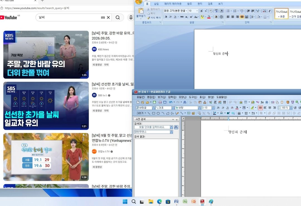Click the print icon in Hangul toolbar

click(x=160, y=102)
